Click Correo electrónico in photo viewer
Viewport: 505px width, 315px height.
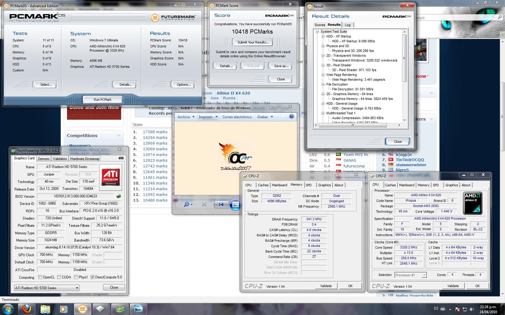pos(237,117)
